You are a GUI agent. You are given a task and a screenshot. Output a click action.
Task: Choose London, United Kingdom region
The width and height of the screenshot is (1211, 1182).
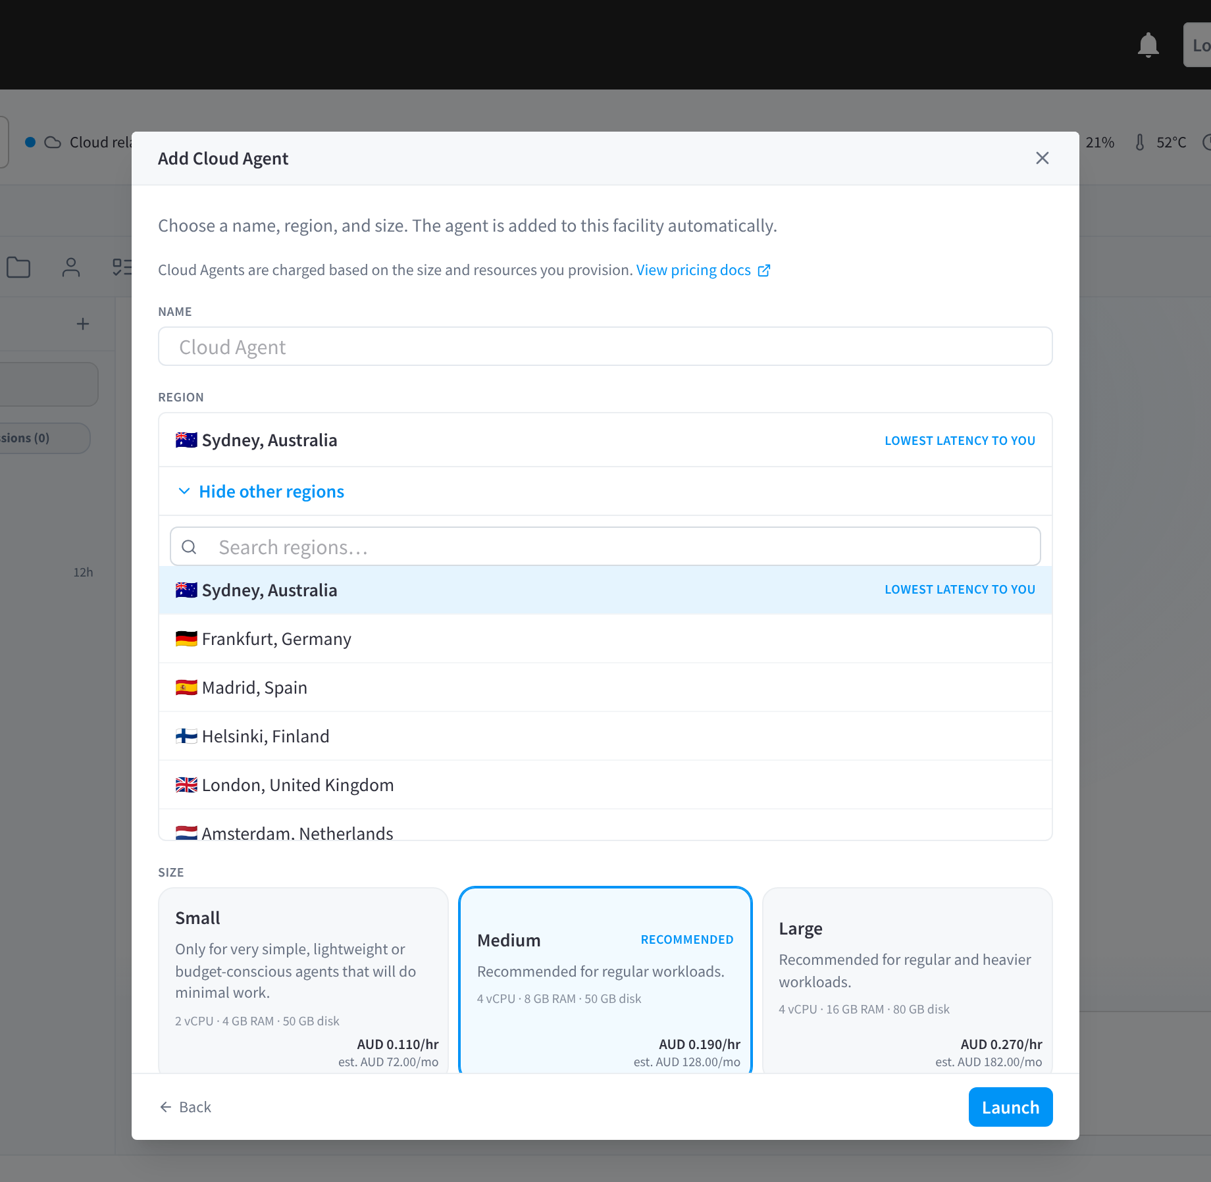click(x=605, y=784)
